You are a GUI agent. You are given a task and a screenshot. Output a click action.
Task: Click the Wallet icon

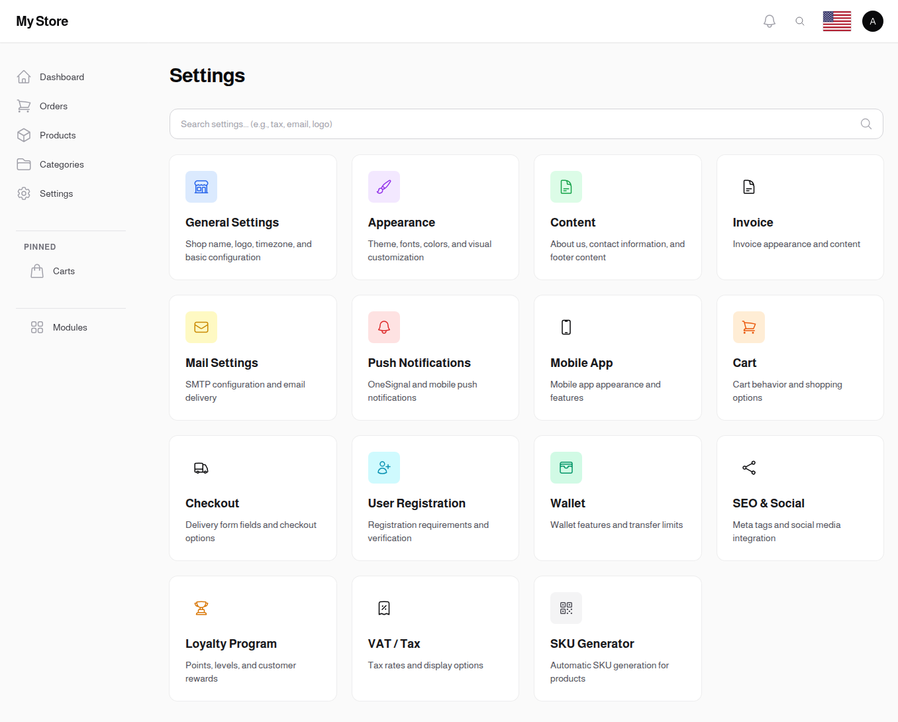[x=566, y=467]
